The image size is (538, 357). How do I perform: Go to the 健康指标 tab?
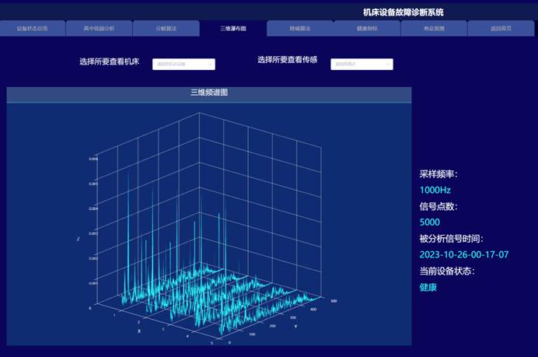click(x=367, y=29)
